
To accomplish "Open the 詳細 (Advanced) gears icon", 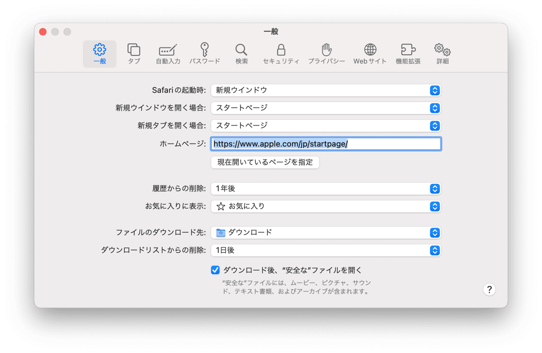I will 443,54.
